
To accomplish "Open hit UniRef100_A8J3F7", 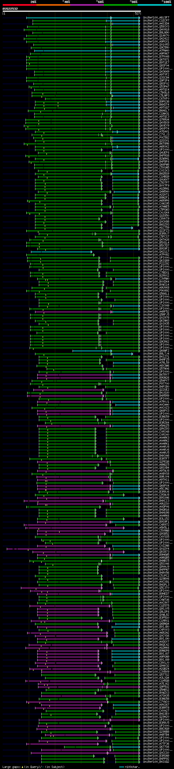I will 156,18.
